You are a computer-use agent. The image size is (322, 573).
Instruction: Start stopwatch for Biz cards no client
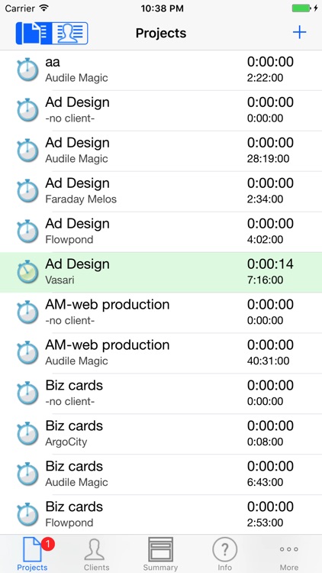[27, 393]
